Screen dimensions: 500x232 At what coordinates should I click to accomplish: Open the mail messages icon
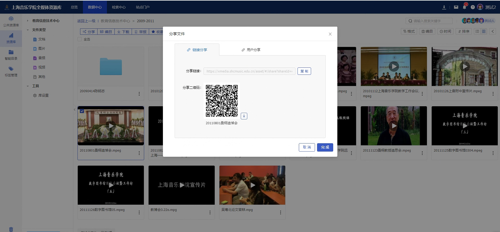pos(456,7)
